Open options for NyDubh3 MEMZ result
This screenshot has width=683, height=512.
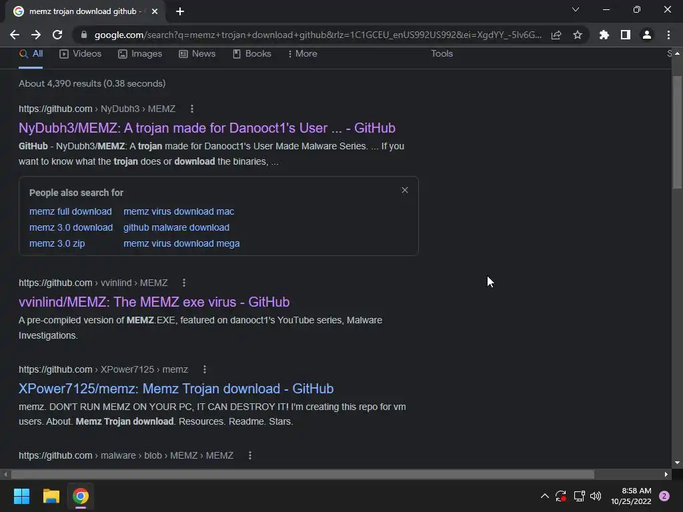(x=192, y=109)
